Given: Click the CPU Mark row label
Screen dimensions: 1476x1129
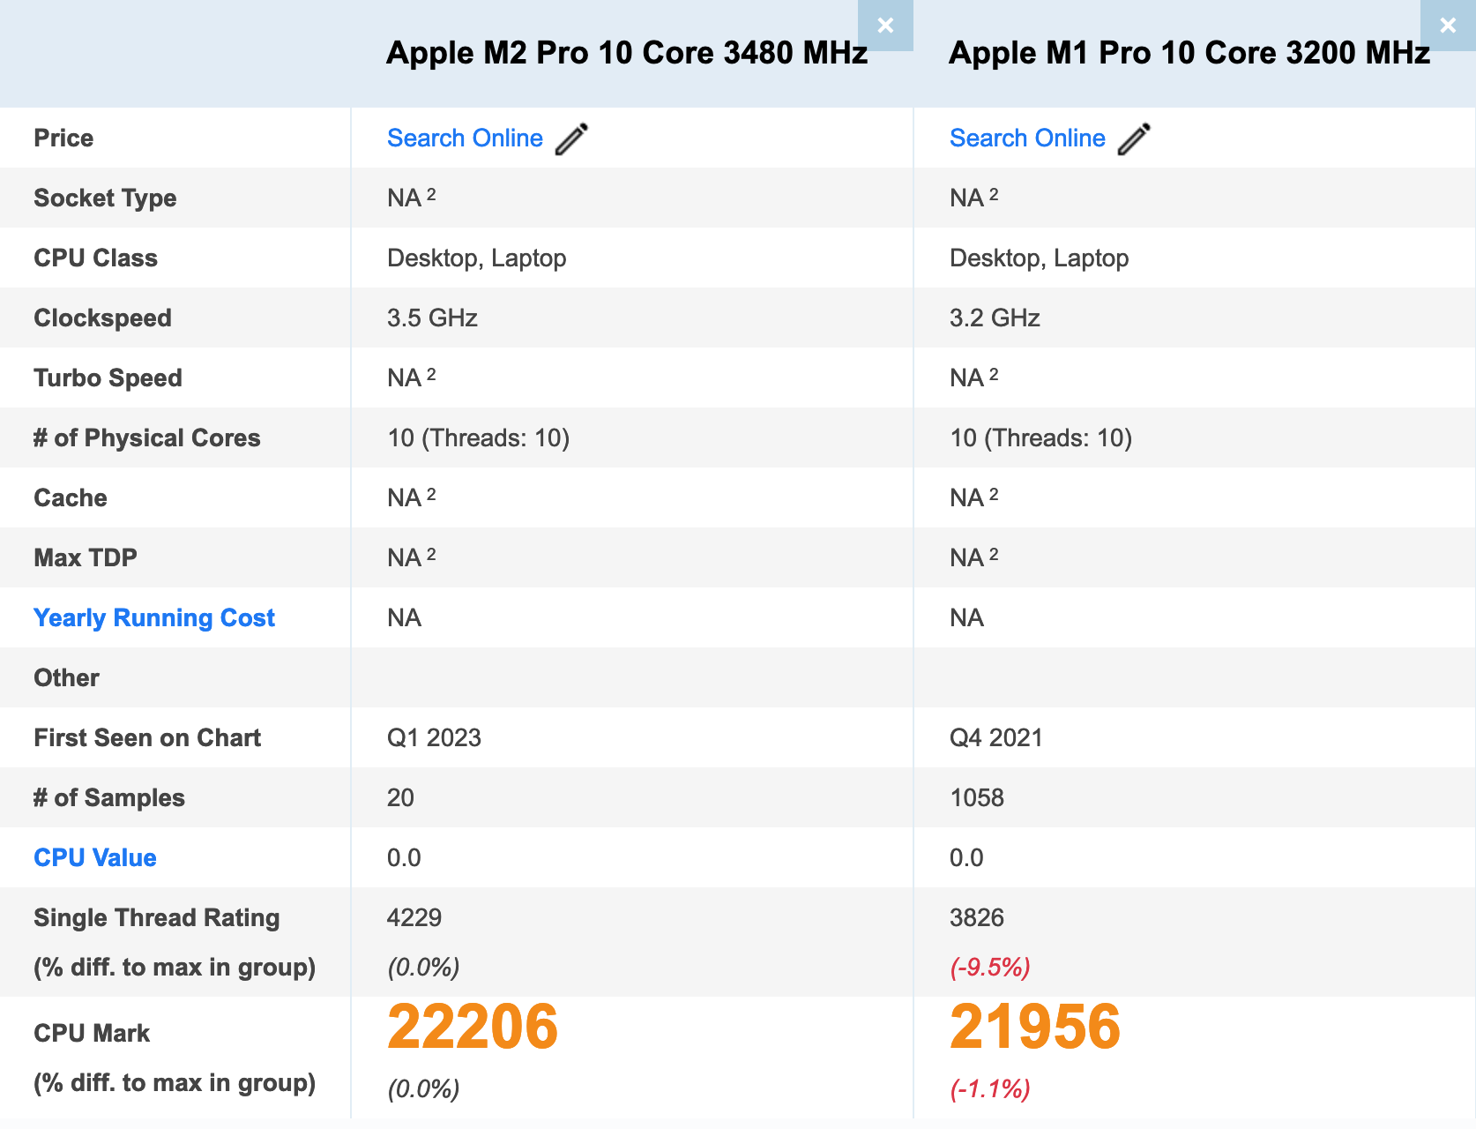Looking at the screenshot, I should coord(92,1034).
